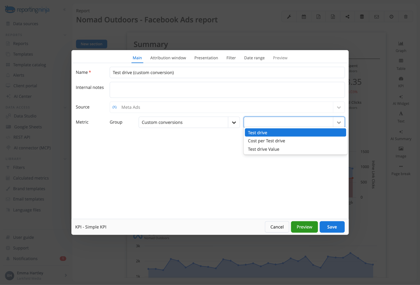
Task: Switch to the Attribution window tab
Action: pos(168,58)
